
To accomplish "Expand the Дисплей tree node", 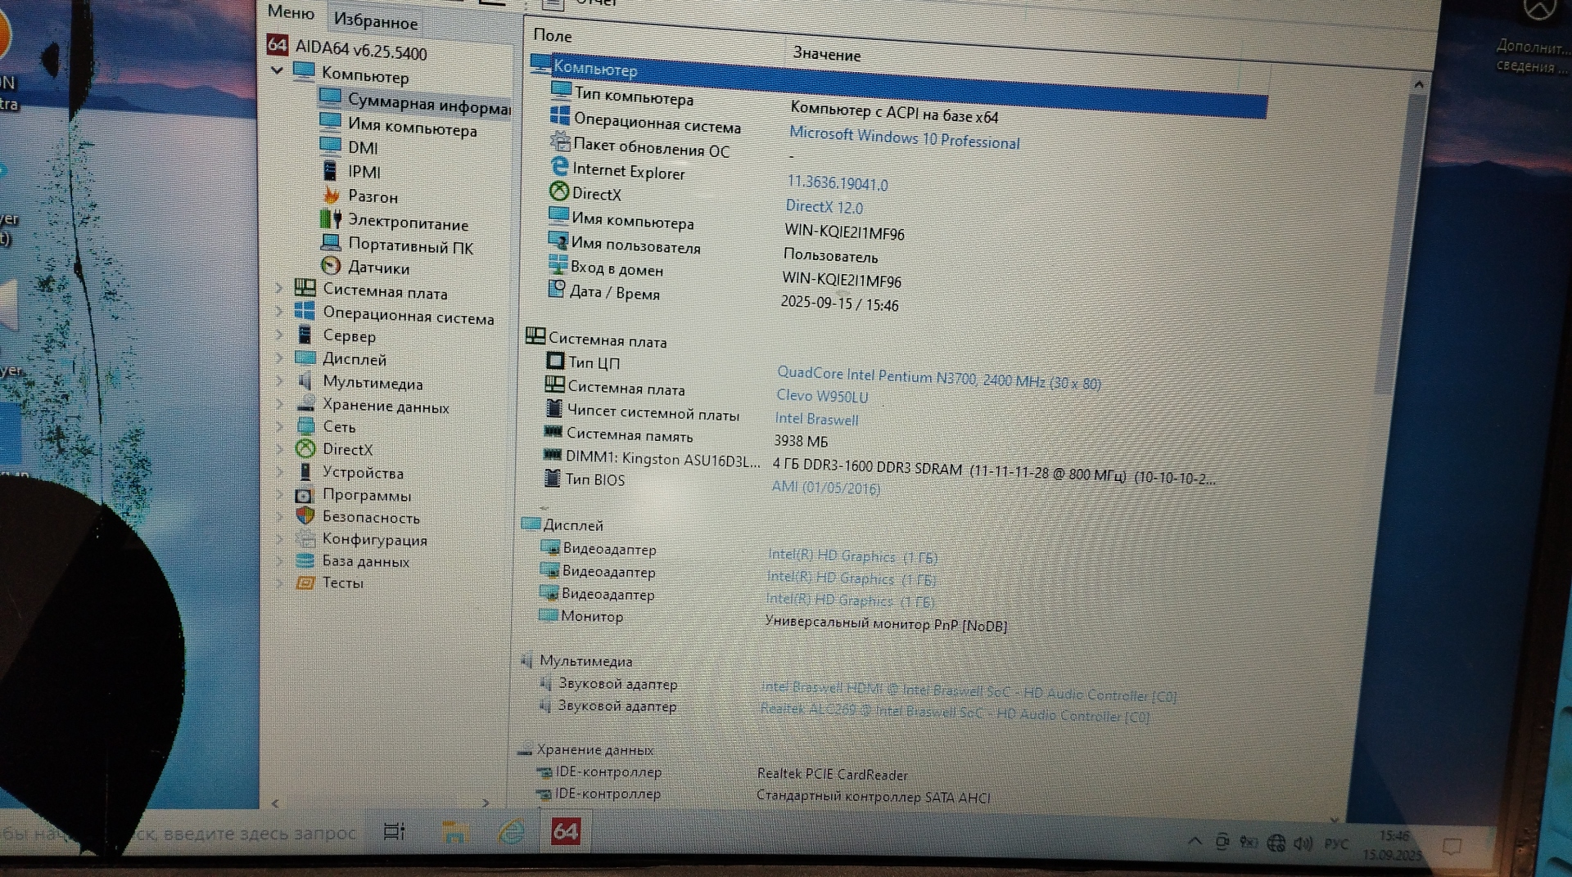I will point(278,358).
